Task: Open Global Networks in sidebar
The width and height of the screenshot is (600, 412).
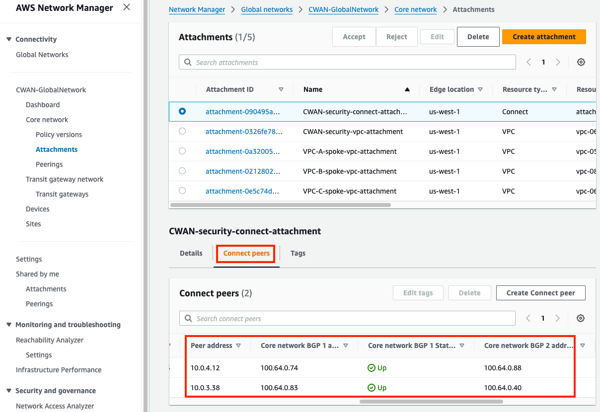Action: pyautogui.click(x=42, y=55)
